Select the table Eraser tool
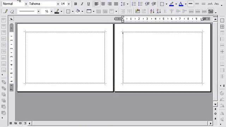This screenshot has height=127, width=226. pos(12,11)
